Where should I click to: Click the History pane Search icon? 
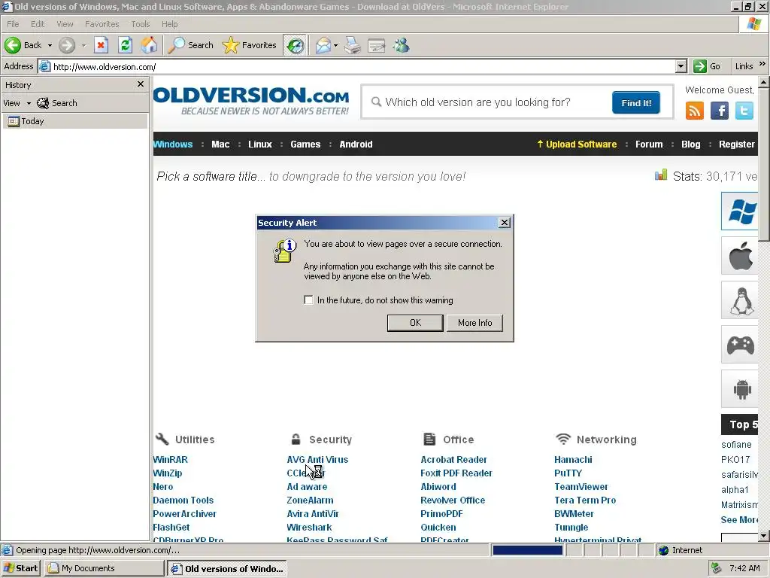(43, 103)
